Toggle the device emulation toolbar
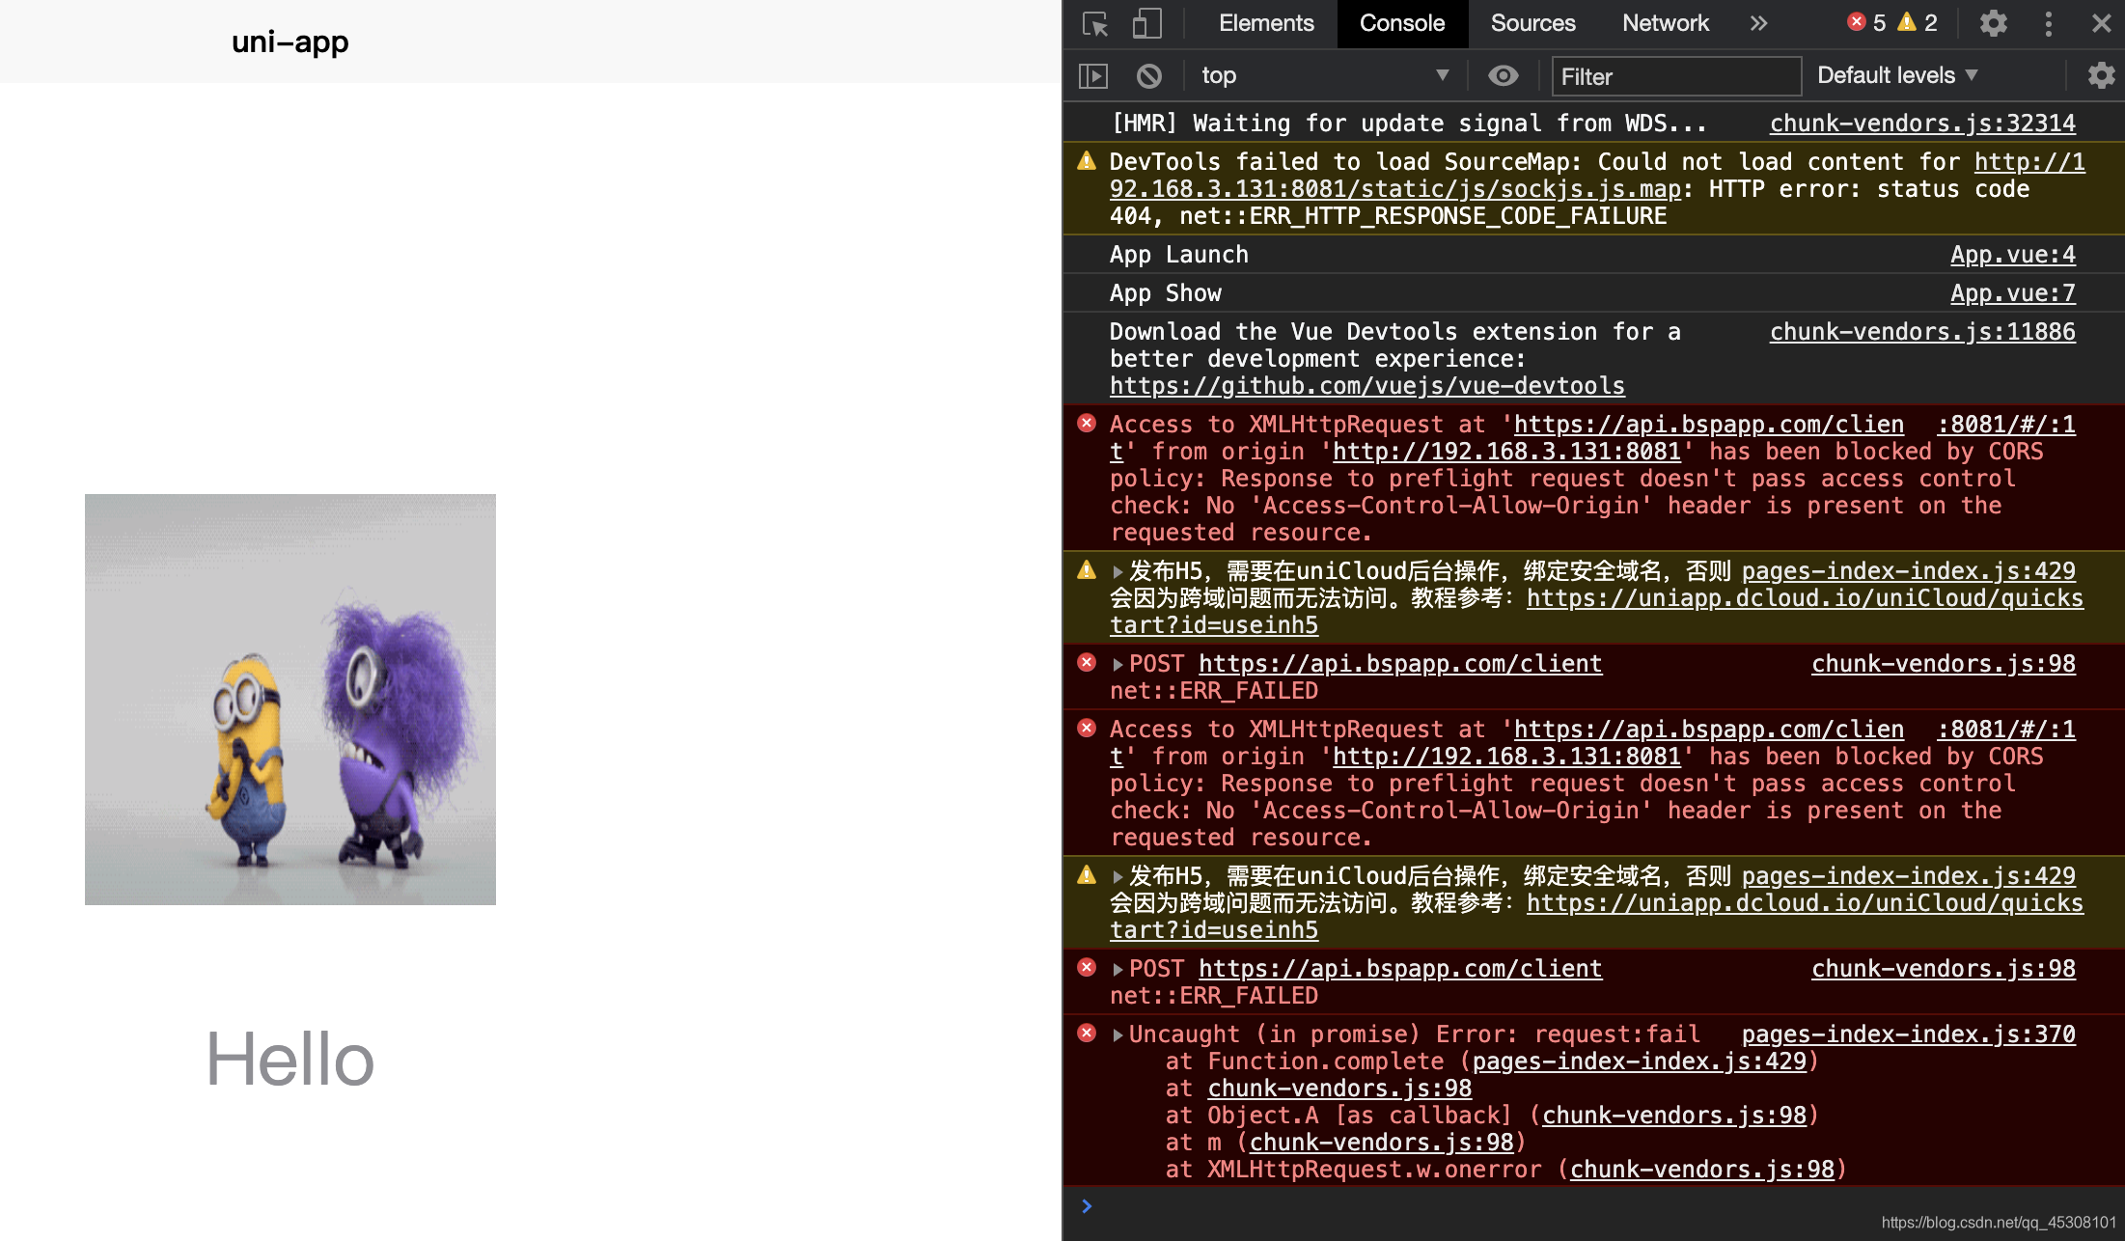 (x=1146, y=24)
